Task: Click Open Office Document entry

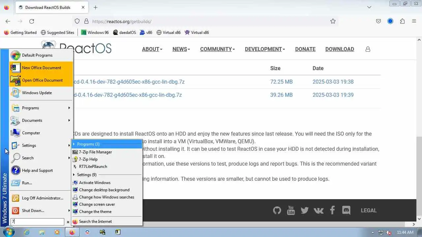Action: tap(41, 80)
